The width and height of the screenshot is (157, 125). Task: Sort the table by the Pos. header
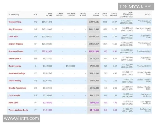click(36, 15)
